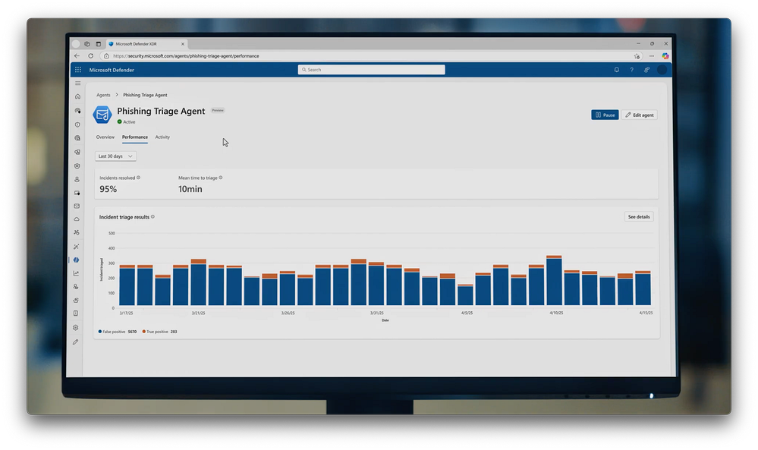Image resolution: width=758 pixels, height=450 pixels.
Task: Click the person icon in the sidebar
Action: [x=77, y=179]
